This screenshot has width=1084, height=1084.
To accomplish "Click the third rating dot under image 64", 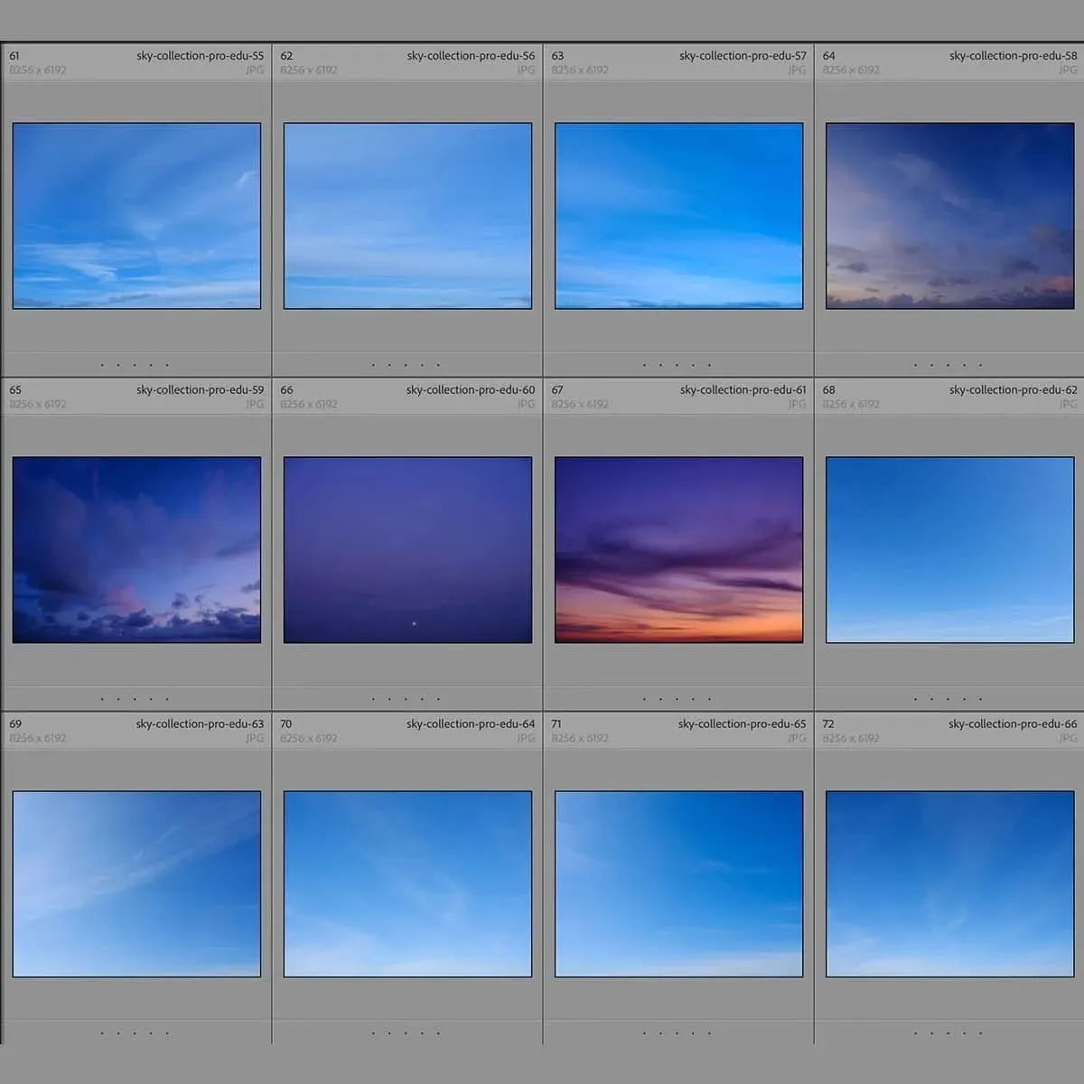I will [x=948, y=365].
